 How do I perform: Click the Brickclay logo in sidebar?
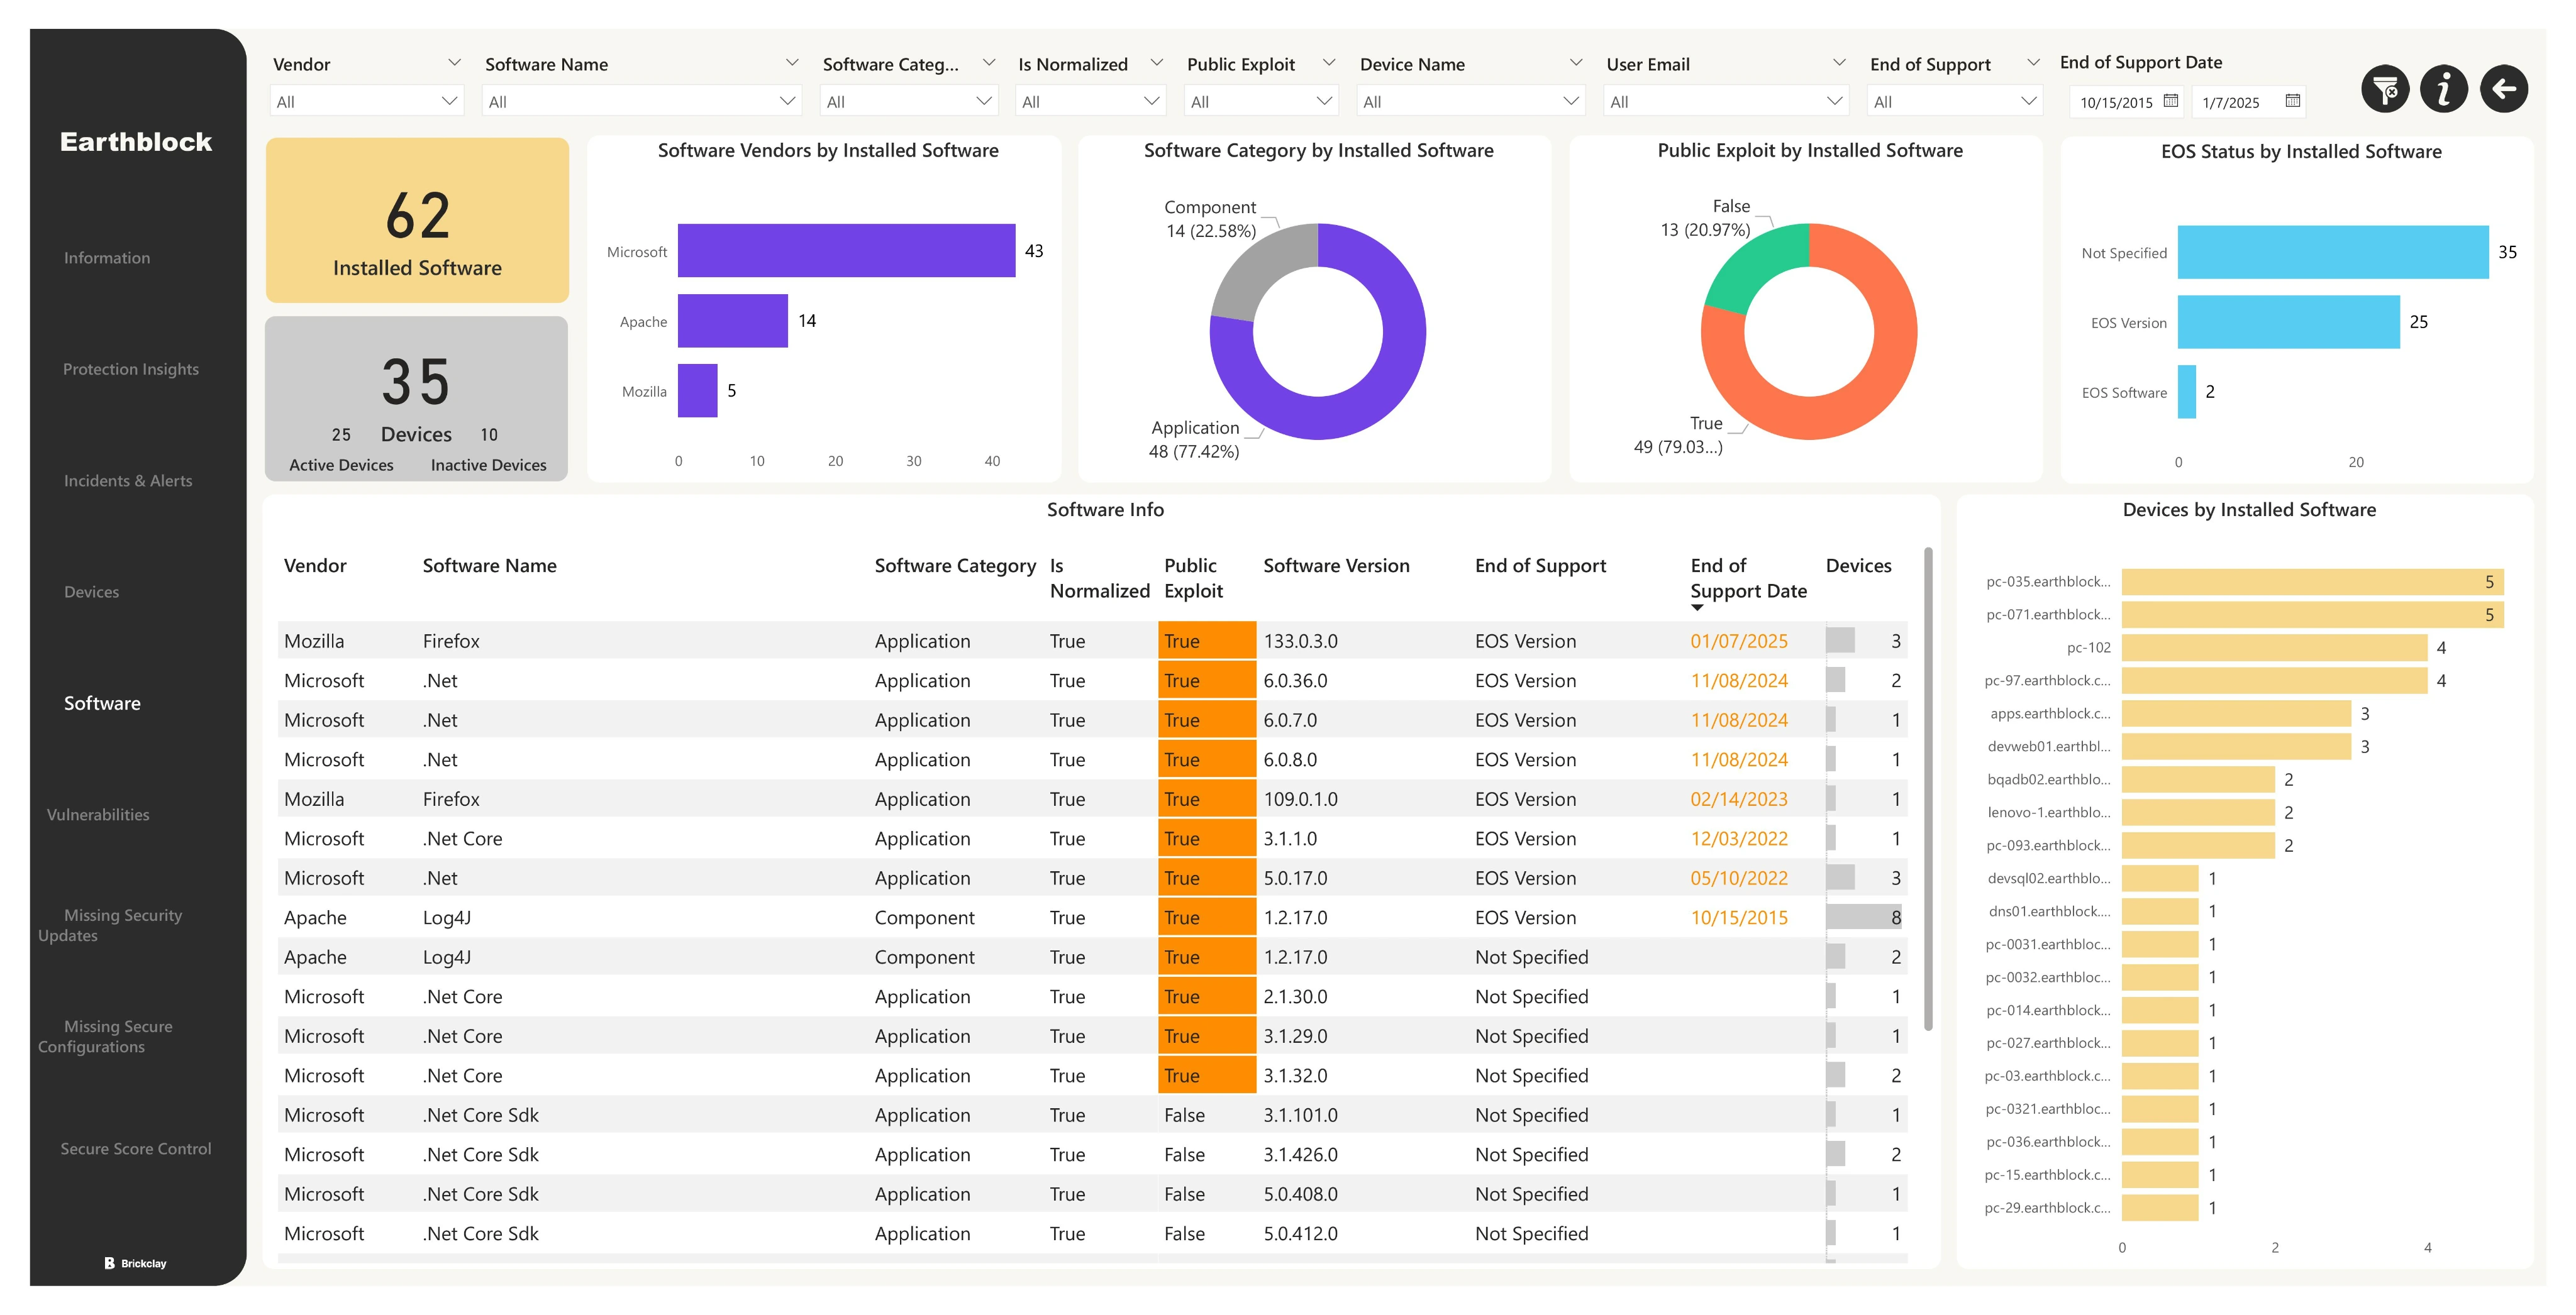coord(136,1263)
